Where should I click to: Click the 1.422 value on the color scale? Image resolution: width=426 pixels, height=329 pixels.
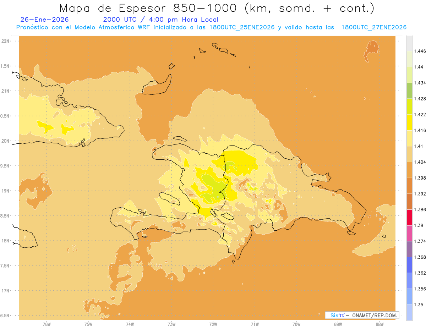click(x=420, y=115)
